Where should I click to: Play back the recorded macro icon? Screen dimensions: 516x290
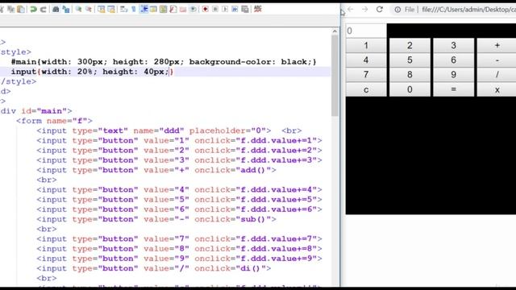[225, 9]
